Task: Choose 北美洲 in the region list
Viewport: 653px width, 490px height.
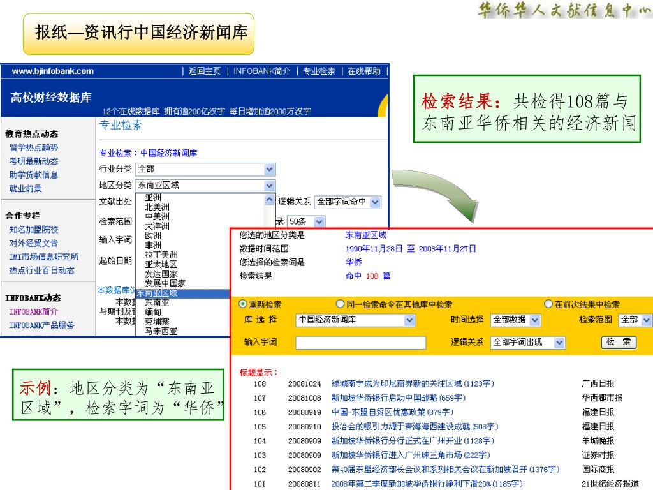Action: click(157, 207)
